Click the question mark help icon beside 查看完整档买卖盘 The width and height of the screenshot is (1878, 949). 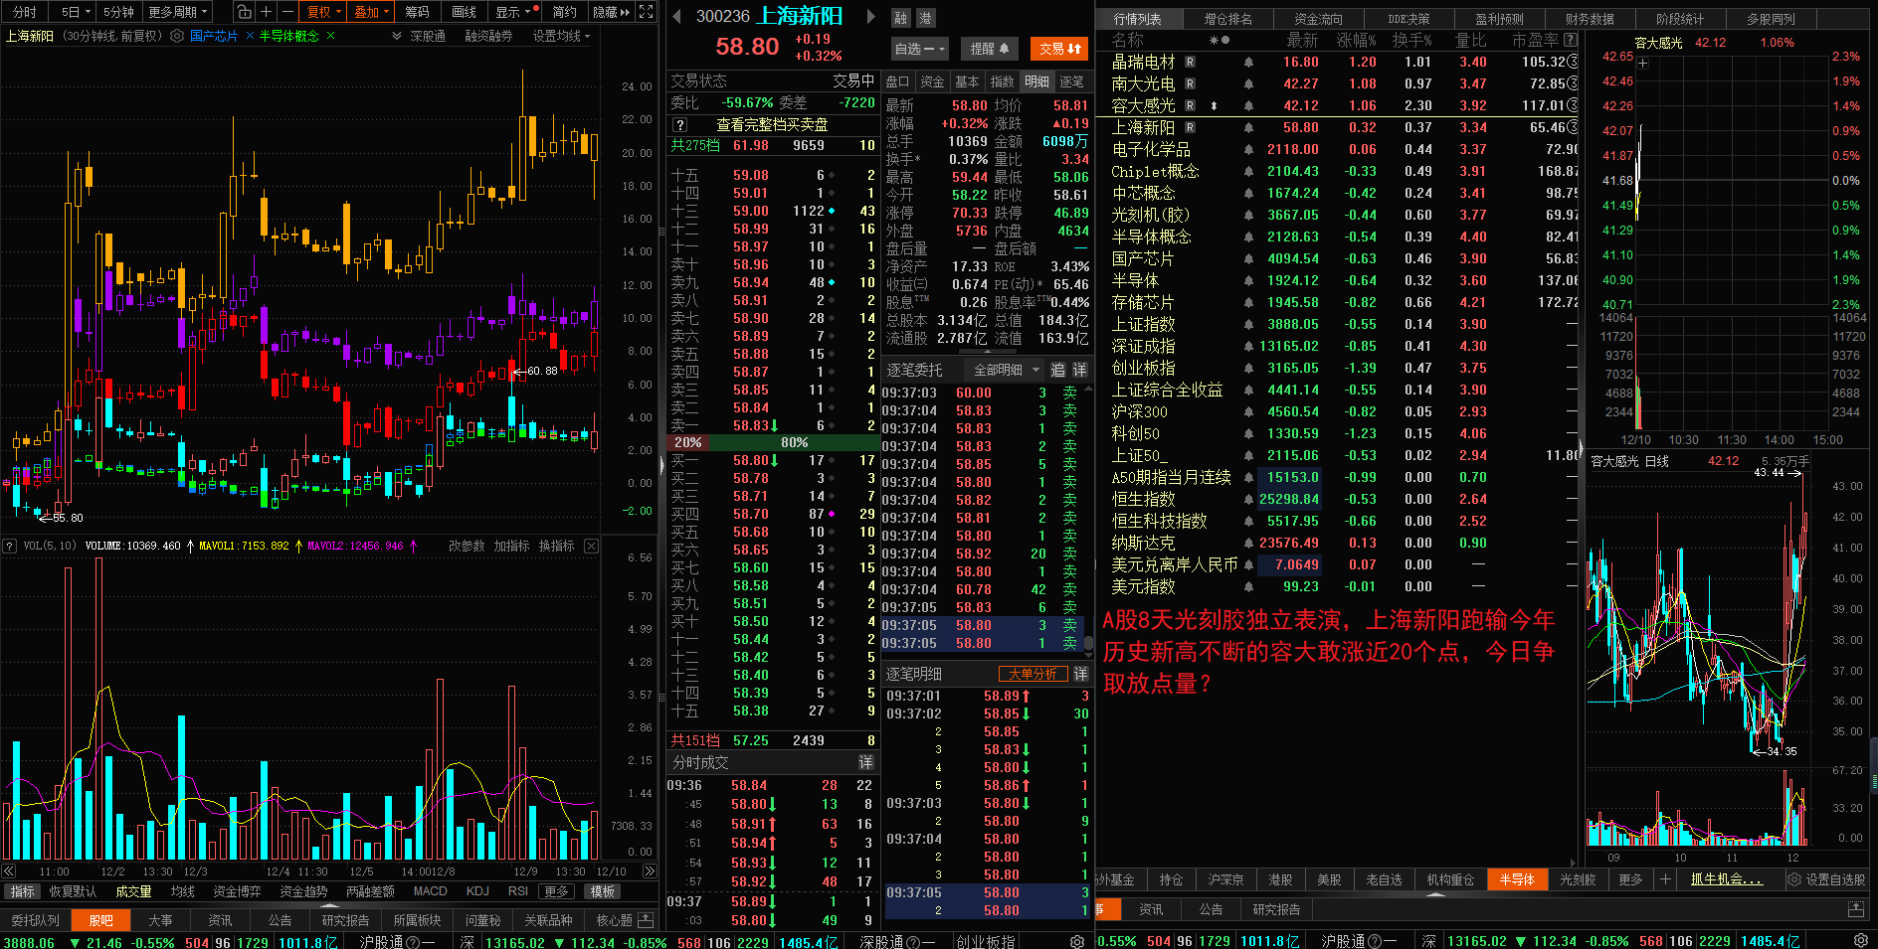pos(680,125)
